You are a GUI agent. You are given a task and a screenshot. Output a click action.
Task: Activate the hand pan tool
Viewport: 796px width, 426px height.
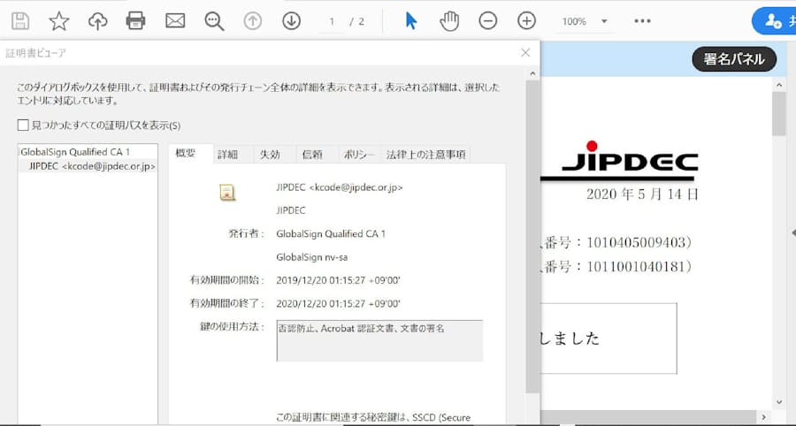449,21
